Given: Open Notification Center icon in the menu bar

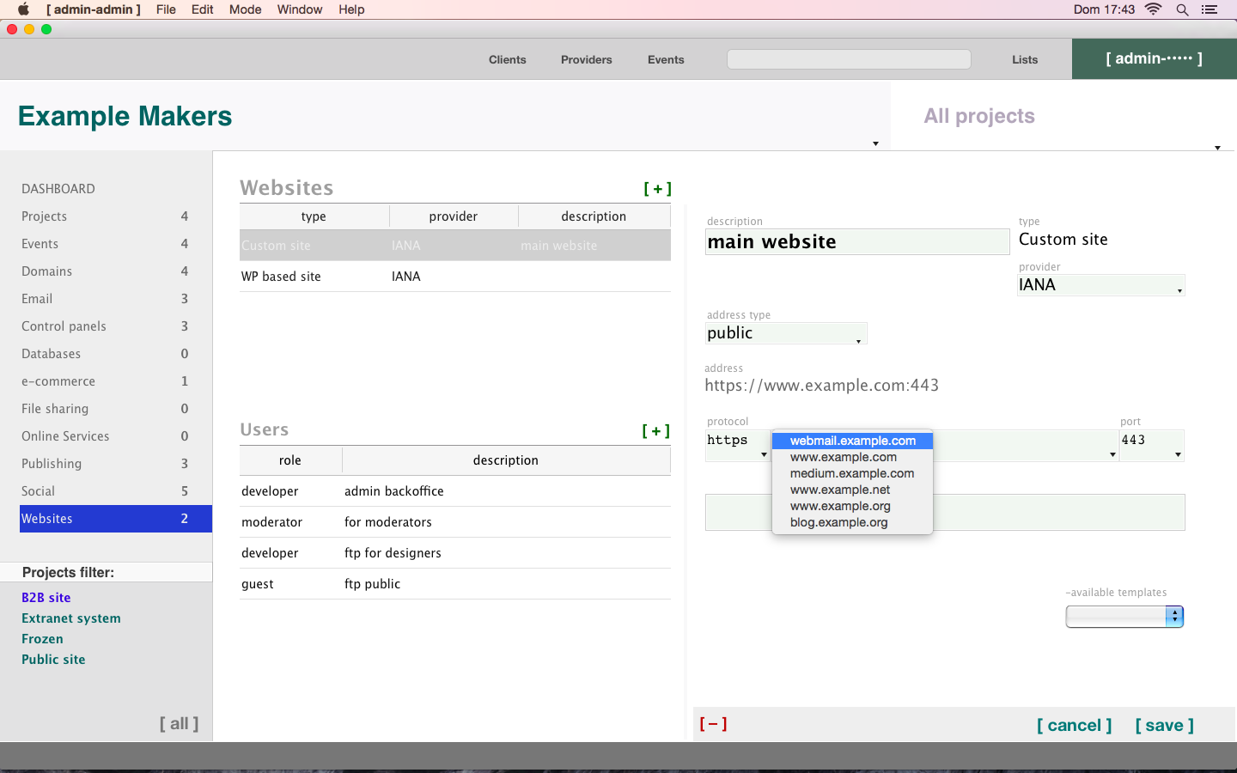Looking at the screenshot, I should (1210, 9).
